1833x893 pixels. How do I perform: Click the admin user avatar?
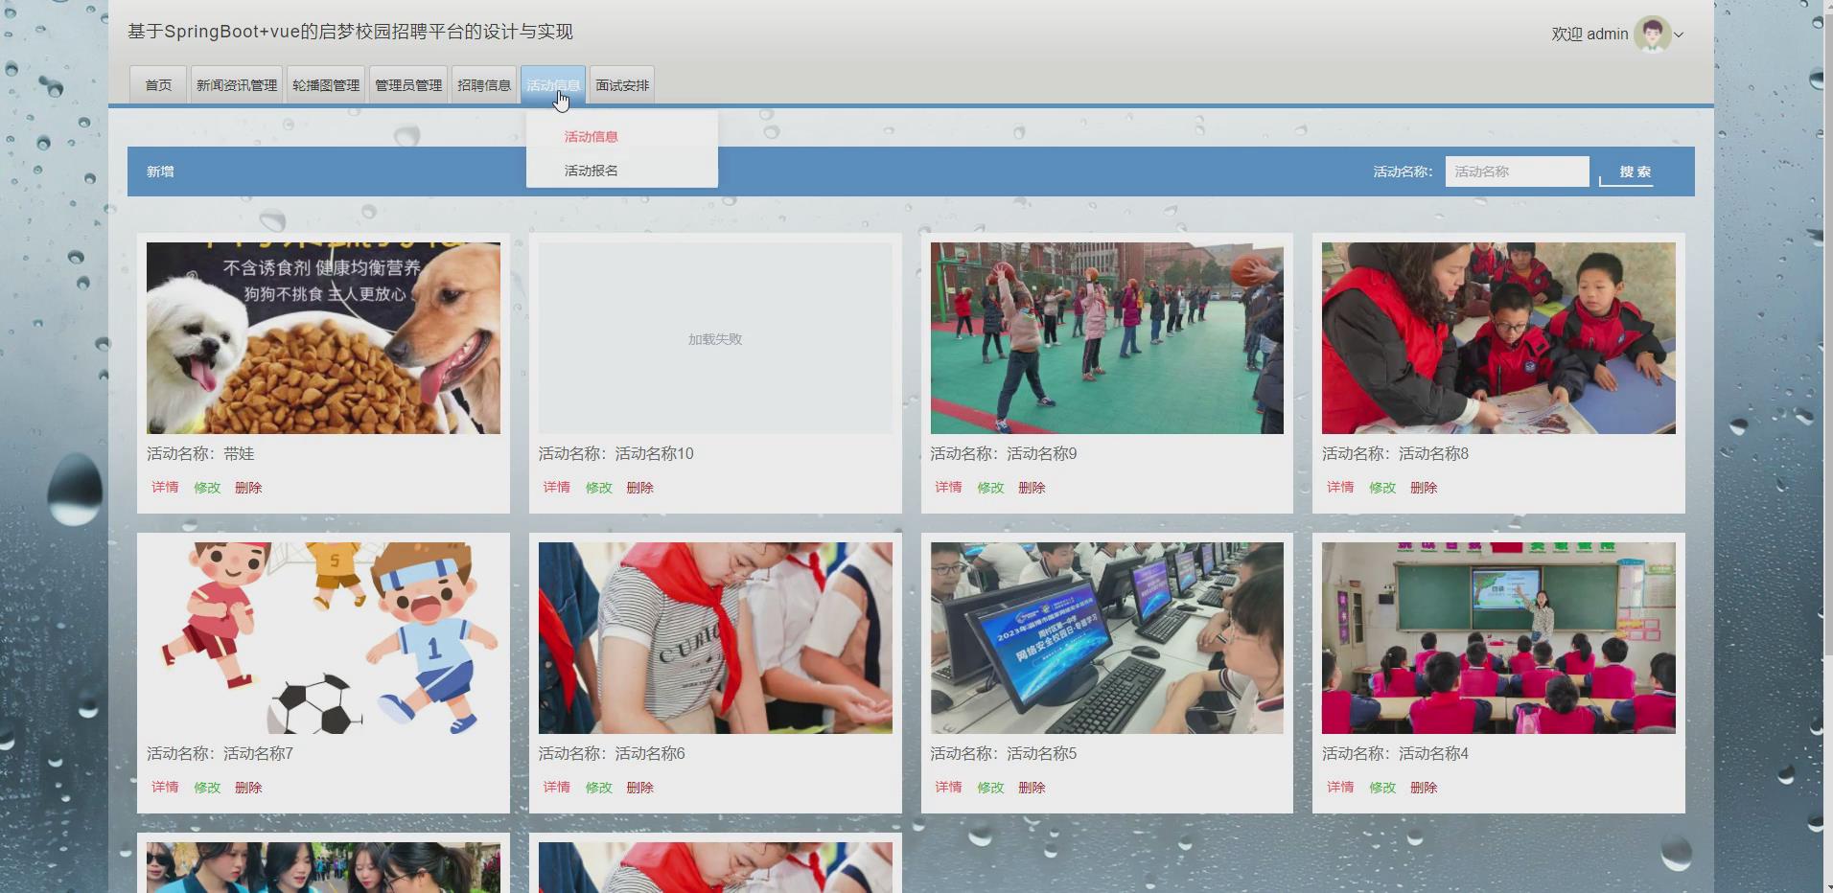pyautogui.click(x=1652, y=34)
